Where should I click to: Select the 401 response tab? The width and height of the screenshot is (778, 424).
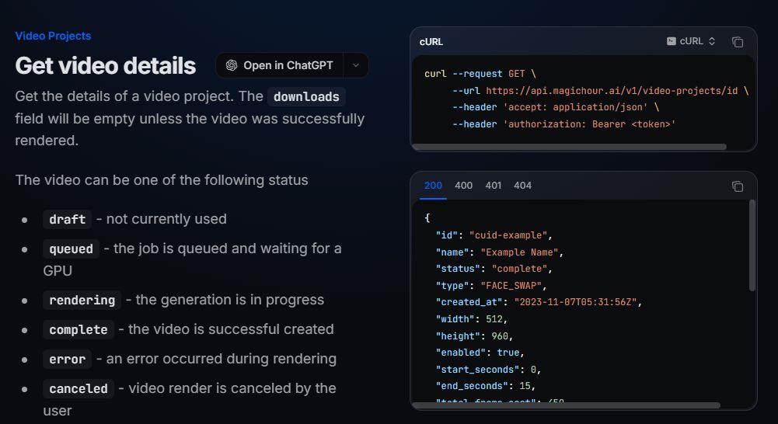tap(493, 186)
